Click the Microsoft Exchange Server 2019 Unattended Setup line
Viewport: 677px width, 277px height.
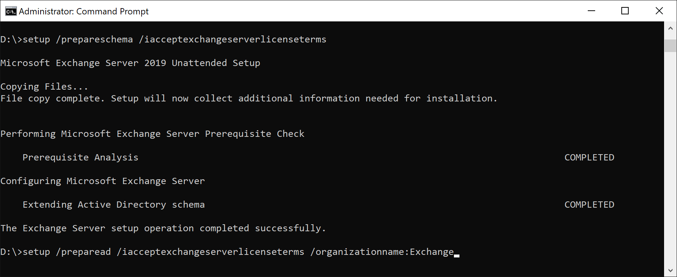[x=130, y=63]
